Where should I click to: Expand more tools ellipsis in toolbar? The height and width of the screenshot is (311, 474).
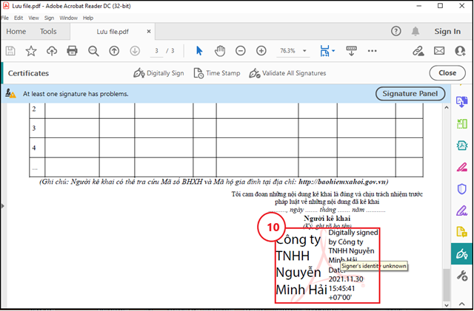tap(351, 51)
